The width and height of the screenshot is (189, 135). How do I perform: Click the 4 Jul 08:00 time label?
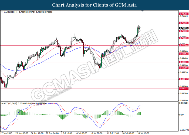click(x=82, y=133)
